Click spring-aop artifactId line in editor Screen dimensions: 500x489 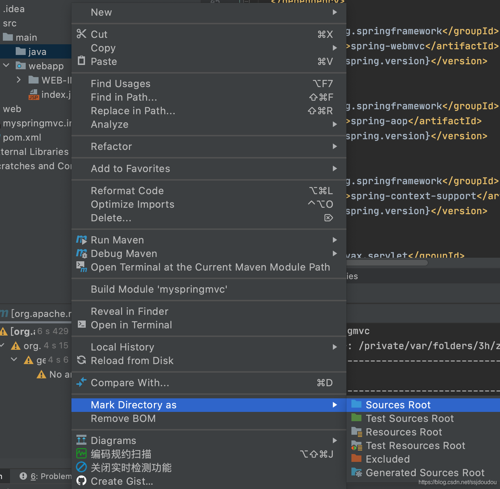tap(414, 121)
